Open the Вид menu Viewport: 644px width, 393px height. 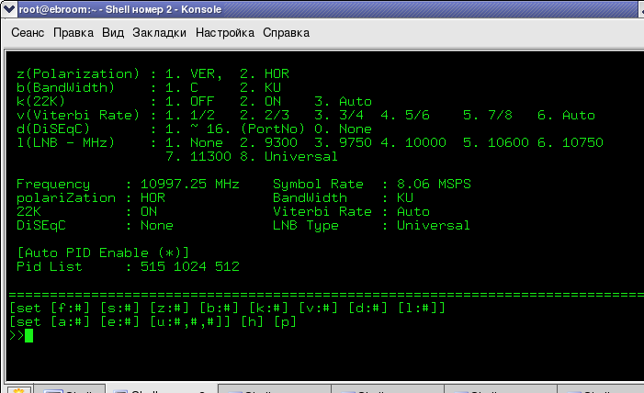(113, 33)
